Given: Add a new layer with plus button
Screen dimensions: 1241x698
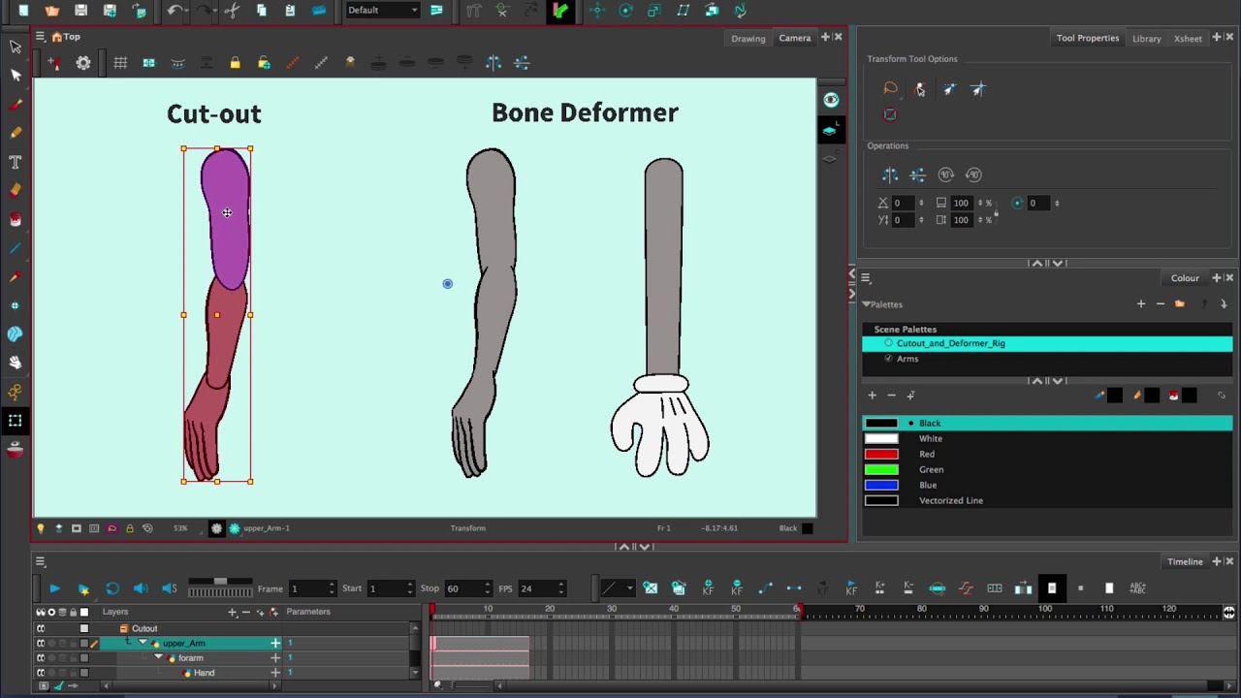Looking at the screenshot, I should 232,613.
